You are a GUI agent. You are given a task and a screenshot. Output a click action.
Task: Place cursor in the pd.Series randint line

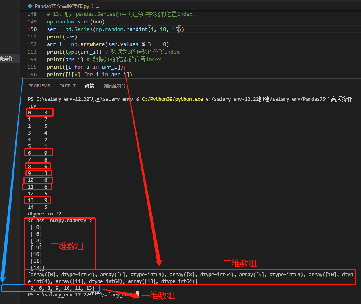[115, 29]
